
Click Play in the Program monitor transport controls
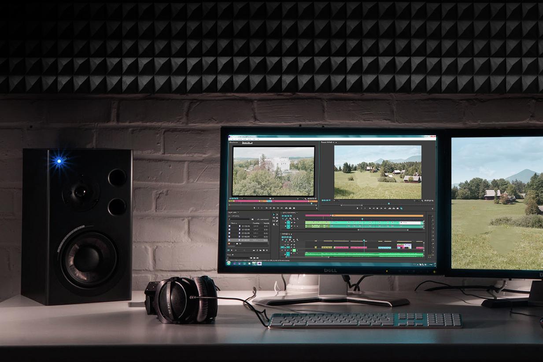[377, 208]
